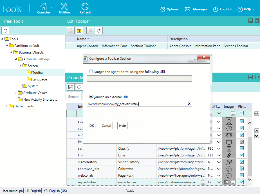Maximize the Properties pane
Screen dimensions: 260x194
point(257,77)
